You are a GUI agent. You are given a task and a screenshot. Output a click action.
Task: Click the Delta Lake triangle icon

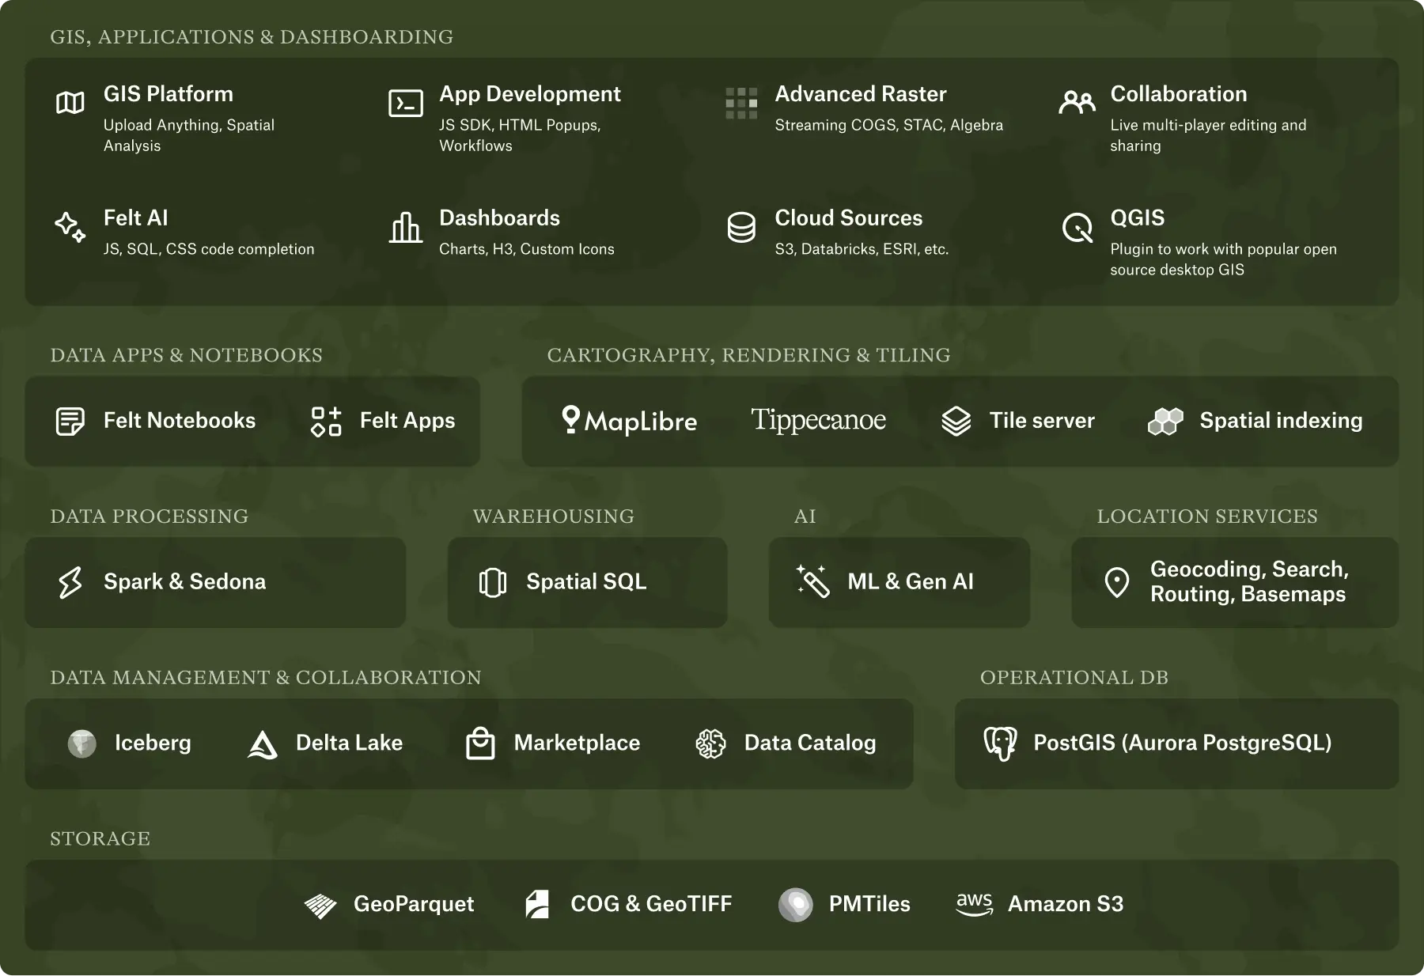263,744
